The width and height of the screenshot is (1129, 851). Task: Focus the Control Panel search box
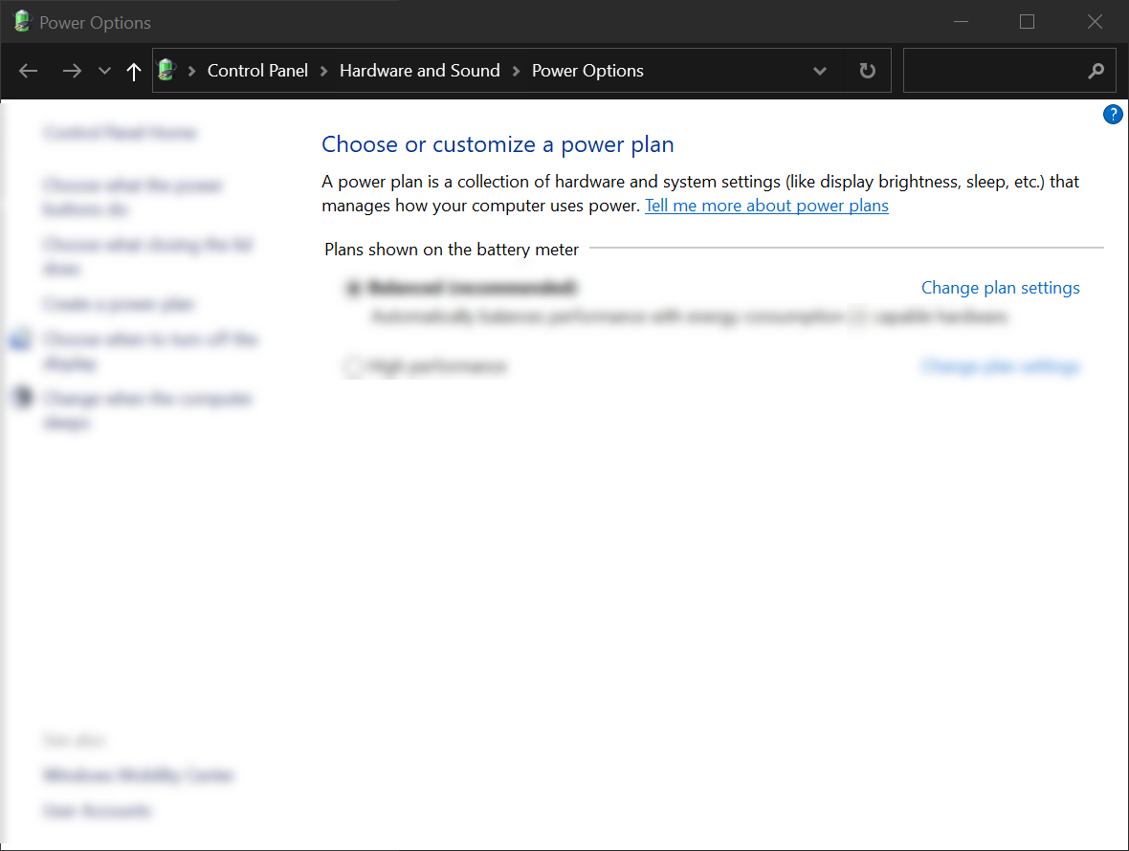(x=1009, y=71)
